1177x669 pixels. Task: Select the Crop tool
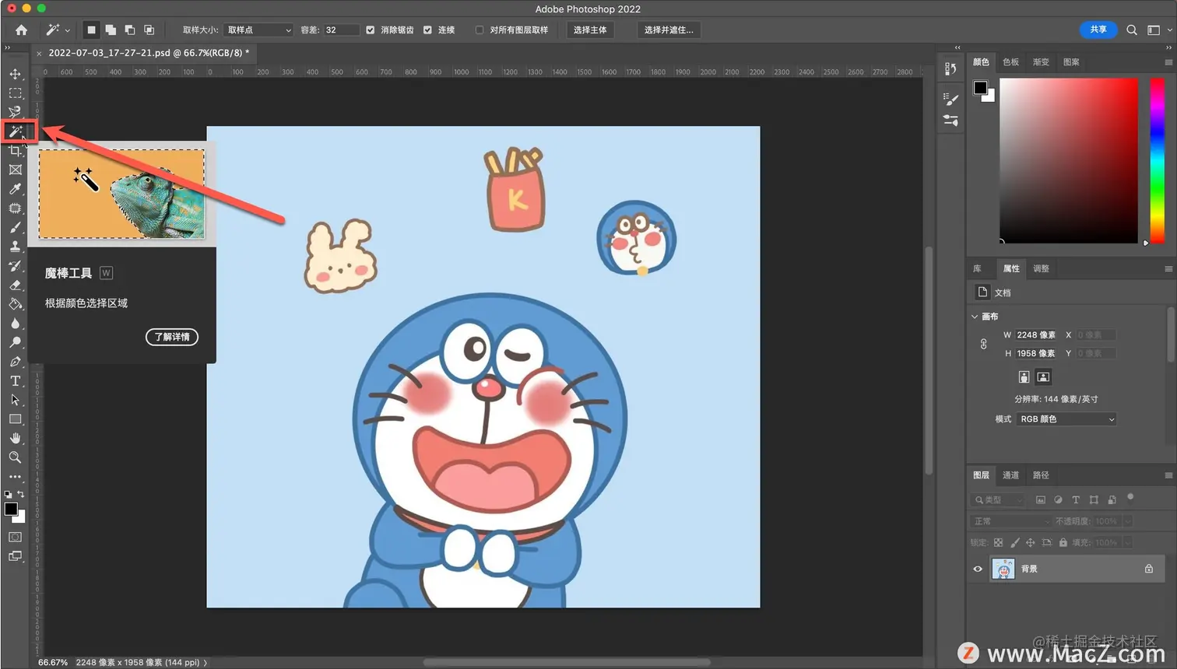[15, 151]
